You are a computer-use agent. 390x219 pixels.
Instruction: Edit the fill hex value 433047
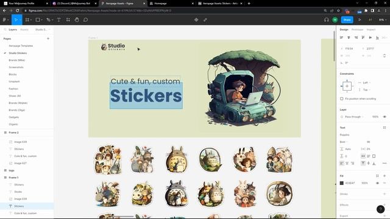(x=350, y=183)
